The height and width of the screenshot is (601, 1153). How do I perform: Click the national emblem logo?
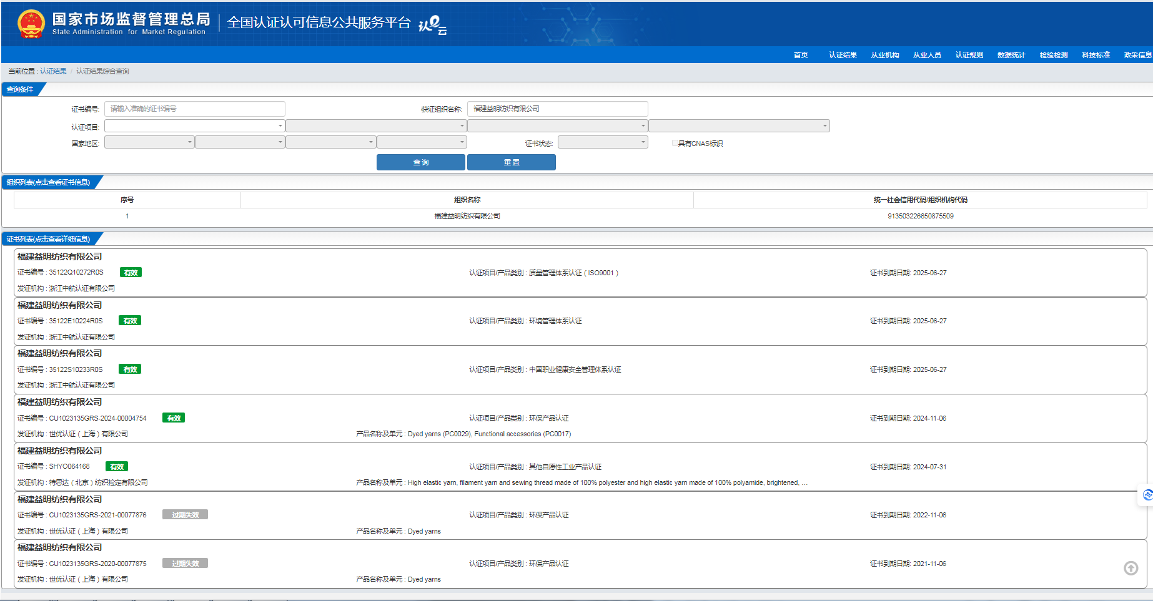(x=31, y=24)
